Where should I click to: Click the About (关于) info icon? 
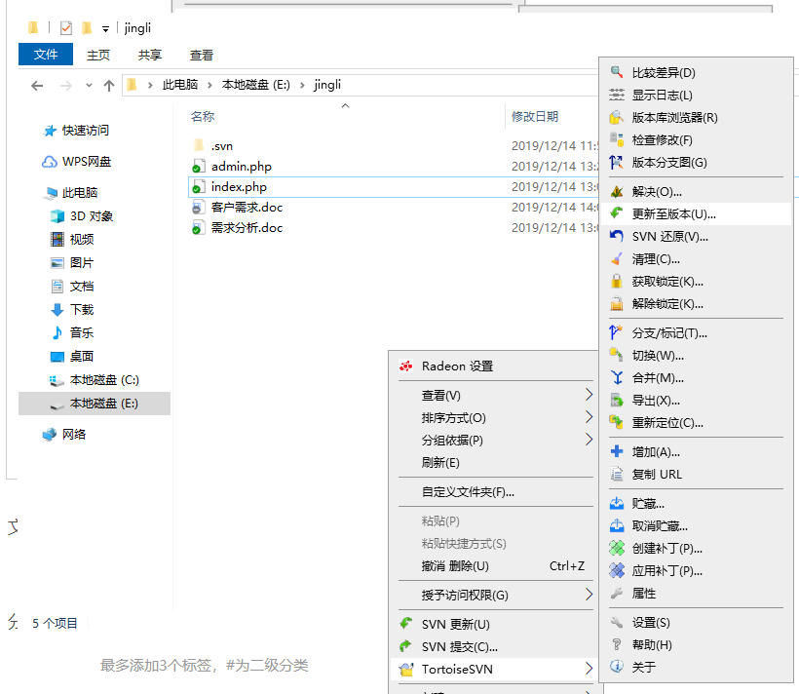tap(617, 667)
